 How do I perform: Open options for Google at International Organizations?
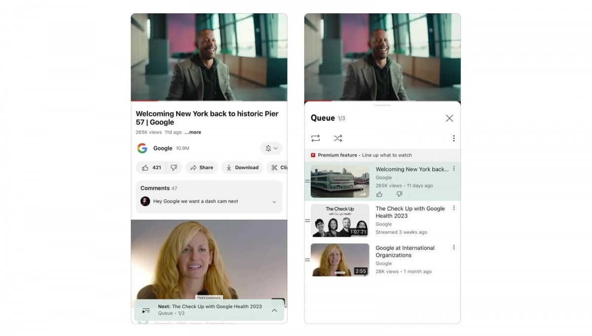(454, 248)
